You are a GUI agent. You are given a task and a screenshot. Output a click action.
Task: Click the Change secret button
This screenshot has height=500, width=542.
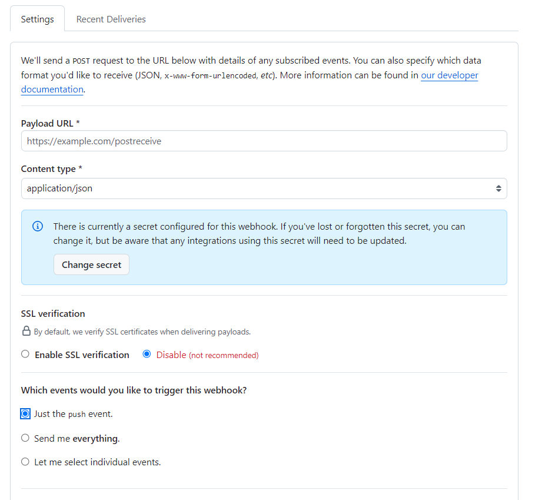pyautogui.click(x=92, y=264)
